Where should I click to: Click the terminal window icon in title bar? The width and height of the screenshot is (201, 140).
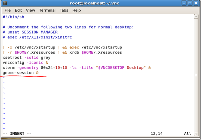5,3
